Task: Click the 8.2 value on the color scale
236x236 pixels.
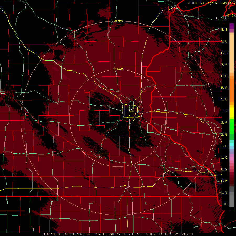Action: tap(224, 53)
